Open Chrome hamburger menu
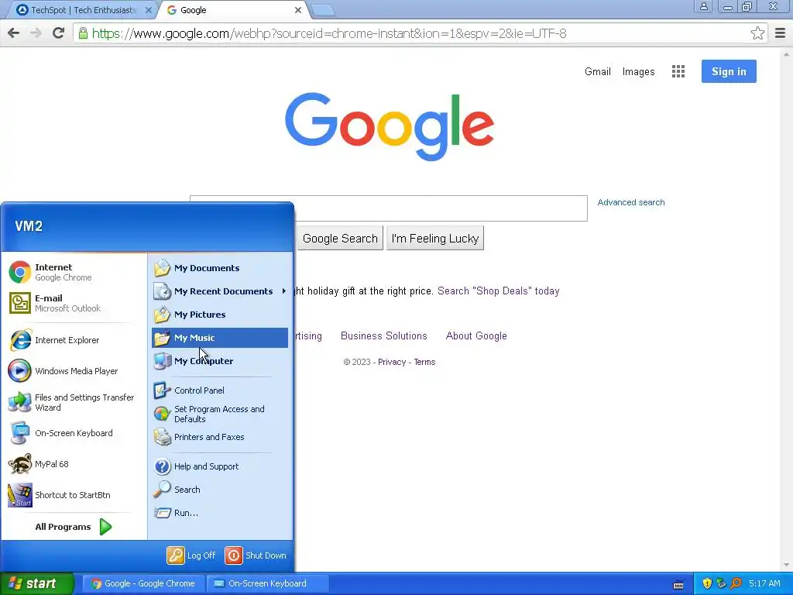The width and height of the screenshot is (793, 595). (x=780, y=33)
